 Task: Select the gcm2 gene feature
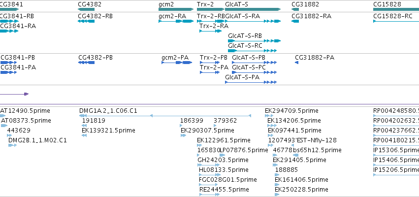click(176, 9)
